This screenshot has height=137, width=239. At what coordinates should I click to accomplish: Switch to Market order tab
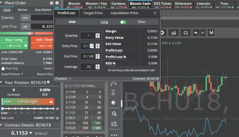(22, 10)
